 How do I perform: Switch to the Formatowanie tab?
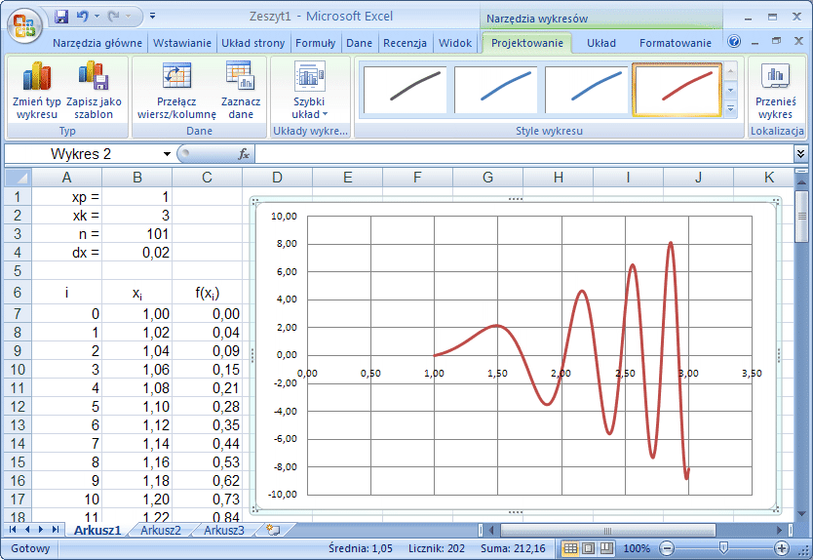click(676, 43)
